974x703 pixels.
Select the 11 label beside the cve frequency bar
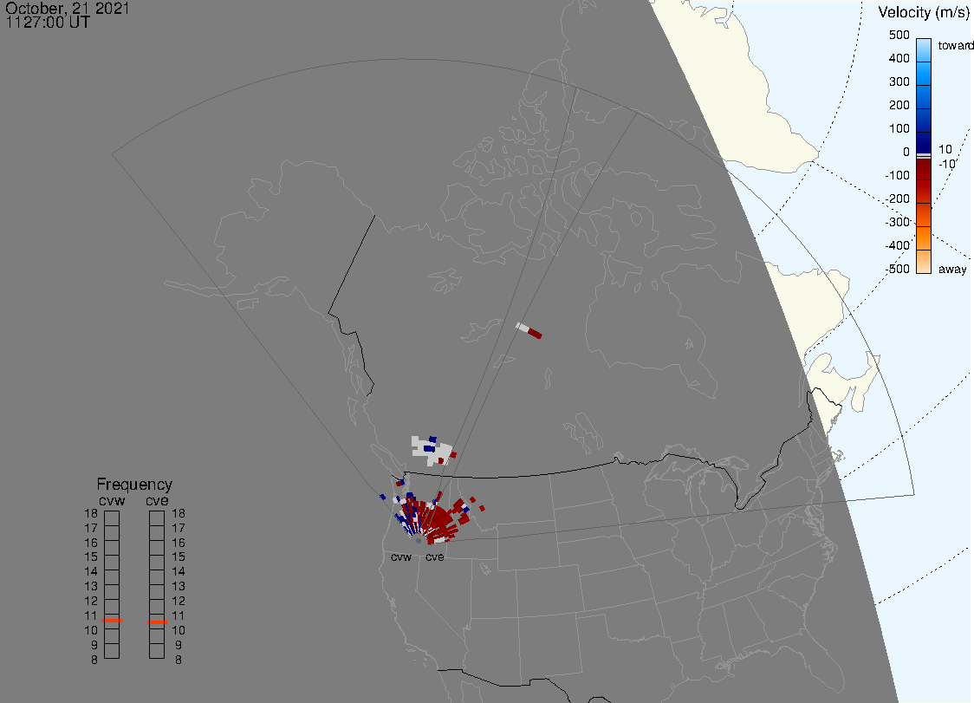coord(179,615)
